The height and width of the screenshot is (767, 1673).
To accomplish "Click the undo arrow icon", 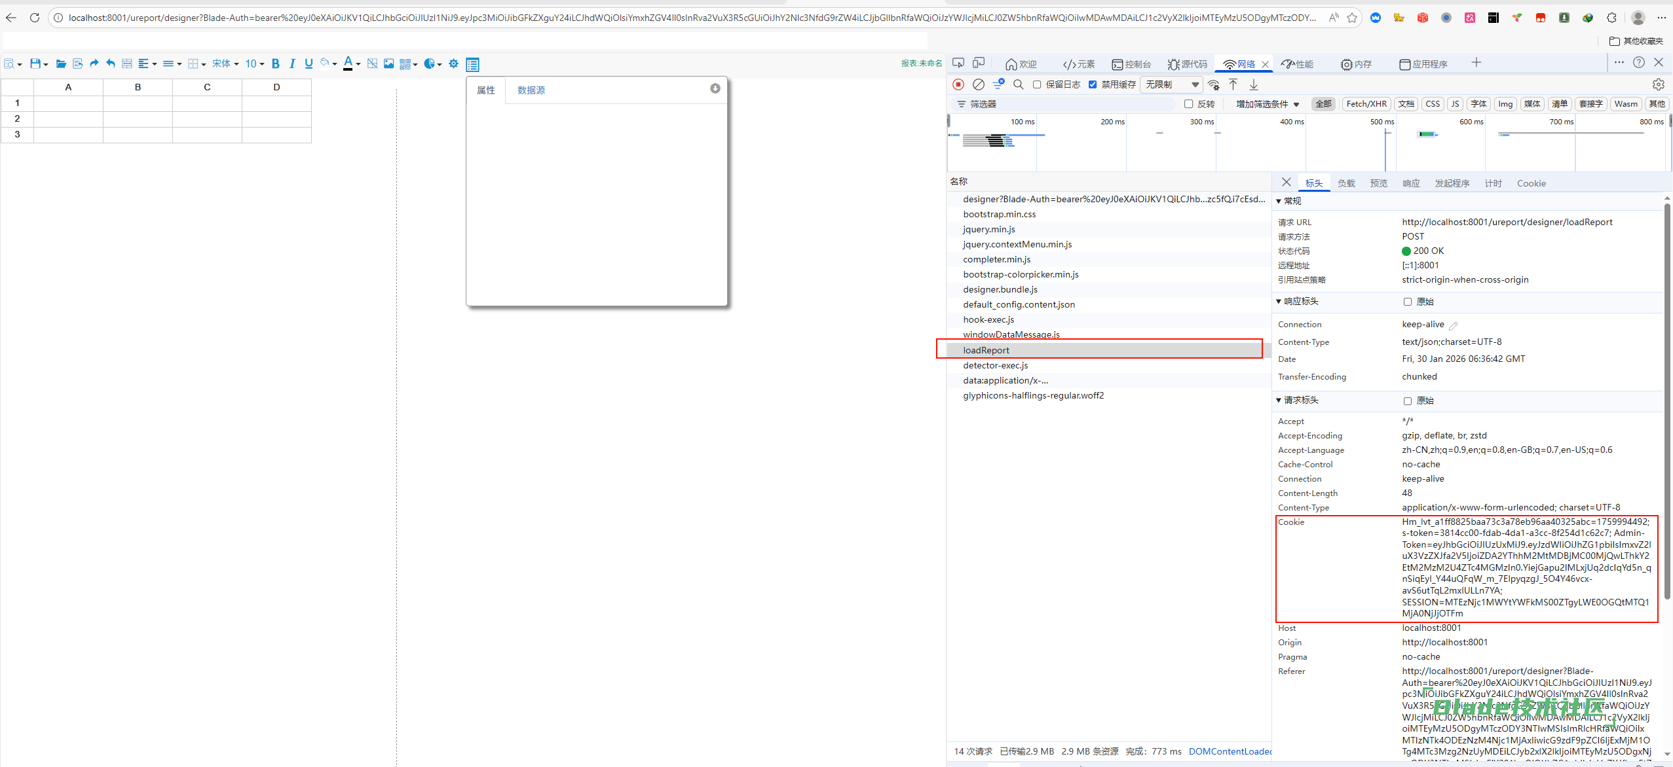I will (x=111, y=63).
